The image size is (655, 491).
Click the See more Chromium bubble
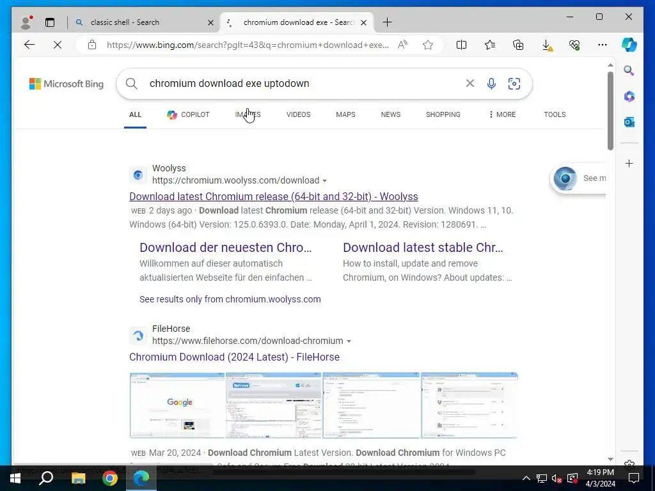[x=578, y=179]
